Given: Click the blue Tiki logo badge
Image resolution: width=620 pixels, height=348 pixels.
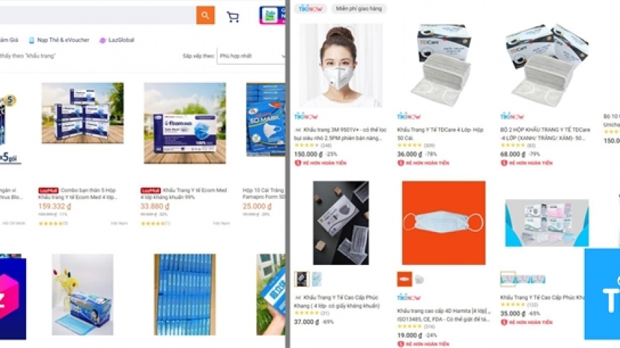Looking at the screenshot, I should click(602, 293).
